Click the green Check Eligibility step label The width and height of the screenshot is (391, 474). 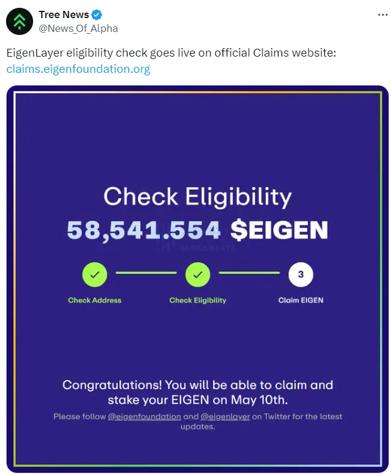tap(198, 300)
